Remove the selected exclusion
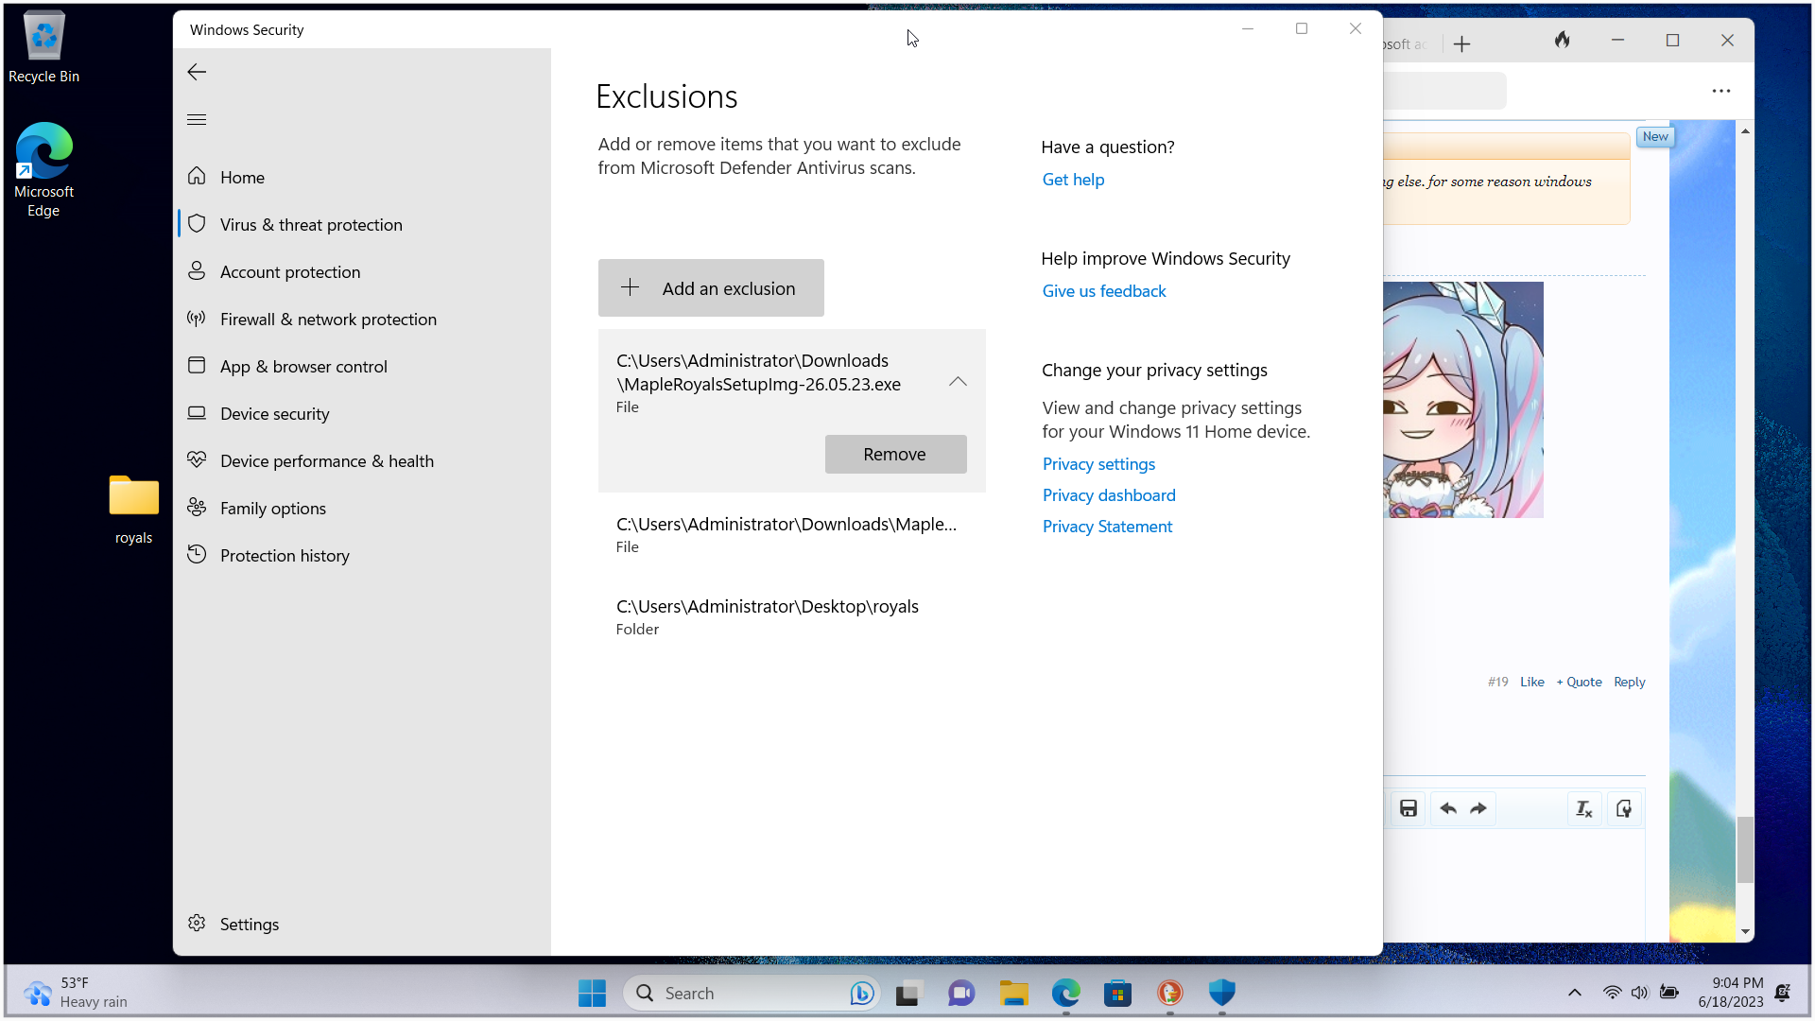 895,455
